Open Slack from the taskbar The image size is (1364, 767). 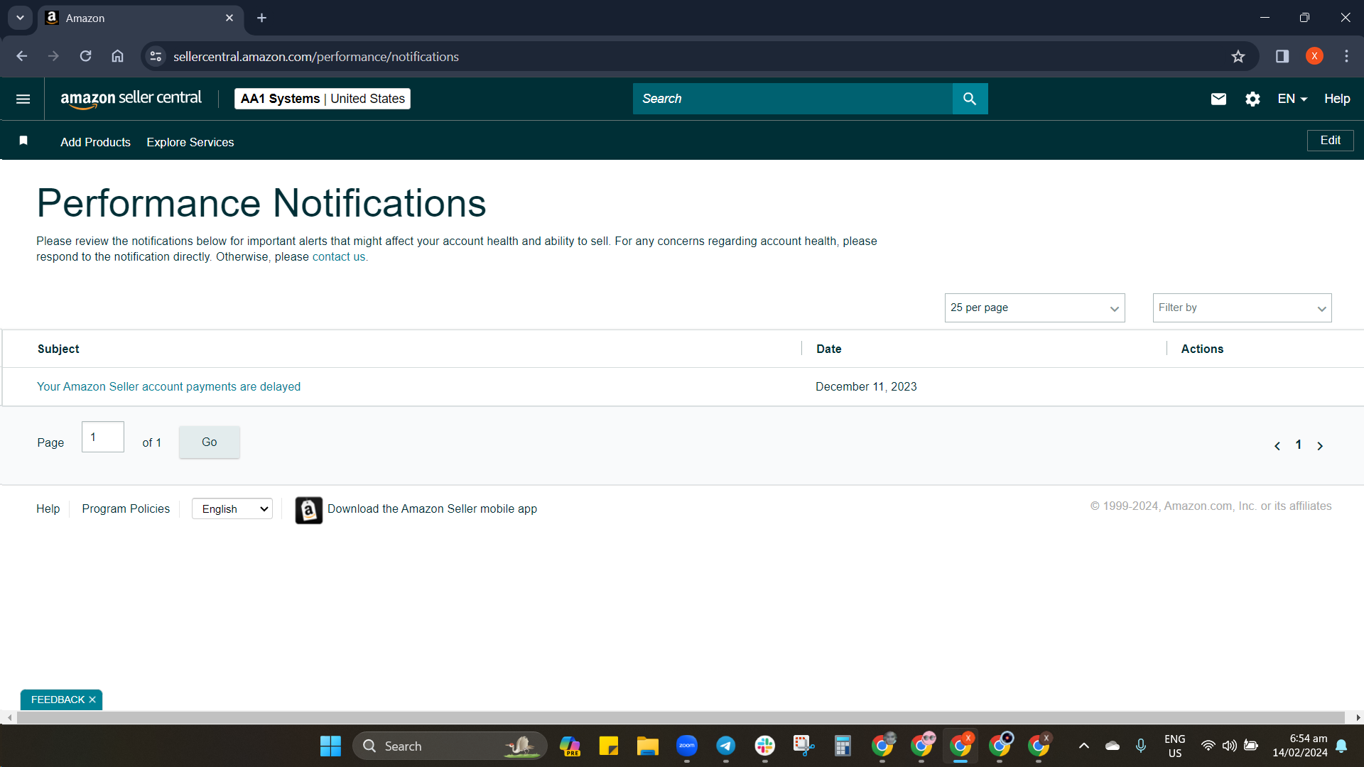click(x=764, y=746)
